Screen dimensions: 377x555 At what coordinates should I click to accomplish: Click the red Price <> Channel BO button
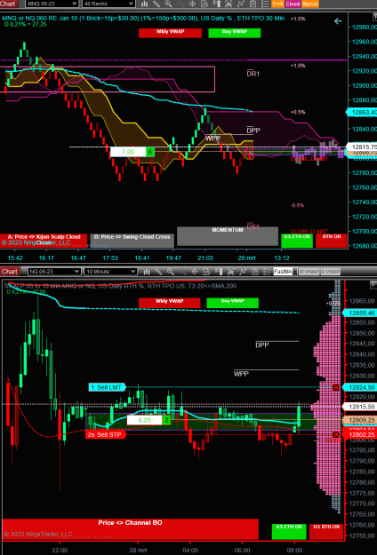(131, 529)
